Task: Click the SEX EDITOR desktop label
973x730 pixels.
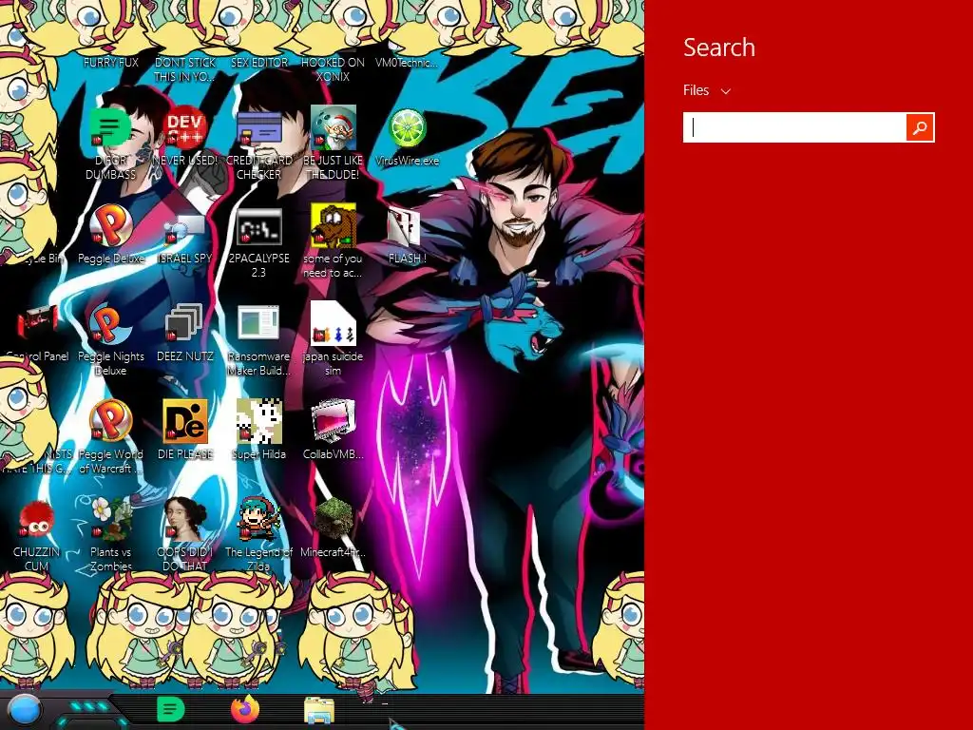Action: coord(259,63)
